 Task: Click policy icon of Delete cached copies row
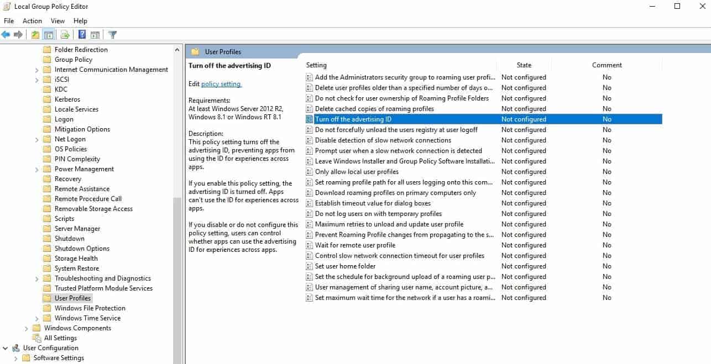tap(309, 109)
